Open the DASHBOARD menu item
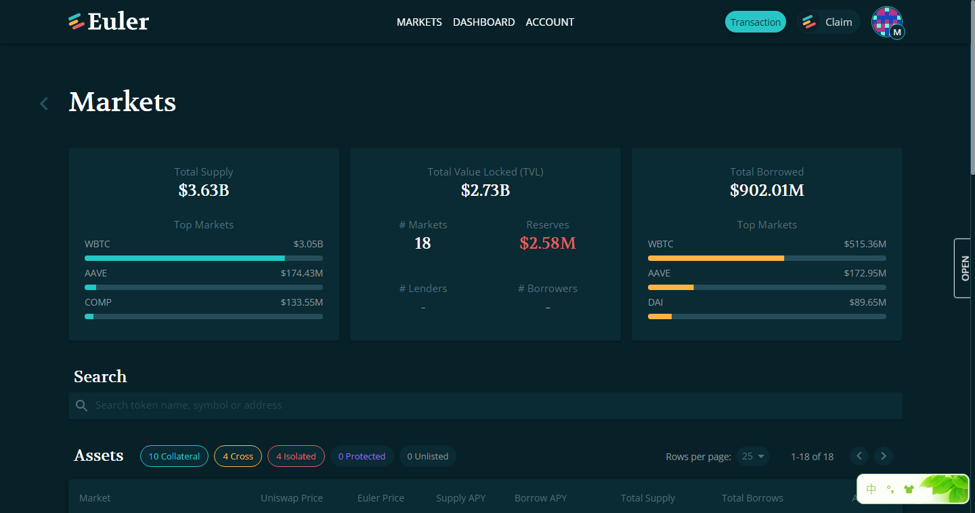The height and width of the screenshot is (513, 975). [x=483, y=22]
